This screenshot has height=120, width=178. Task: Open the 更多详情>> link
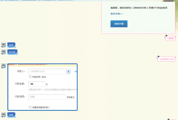pyautogui.click(x=117, y=14)
